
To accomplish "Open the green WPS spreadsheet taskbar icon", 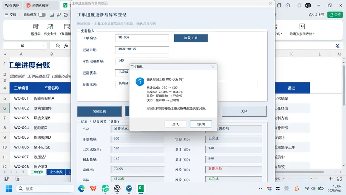I will pyautogui.click(x=141, y=188).
